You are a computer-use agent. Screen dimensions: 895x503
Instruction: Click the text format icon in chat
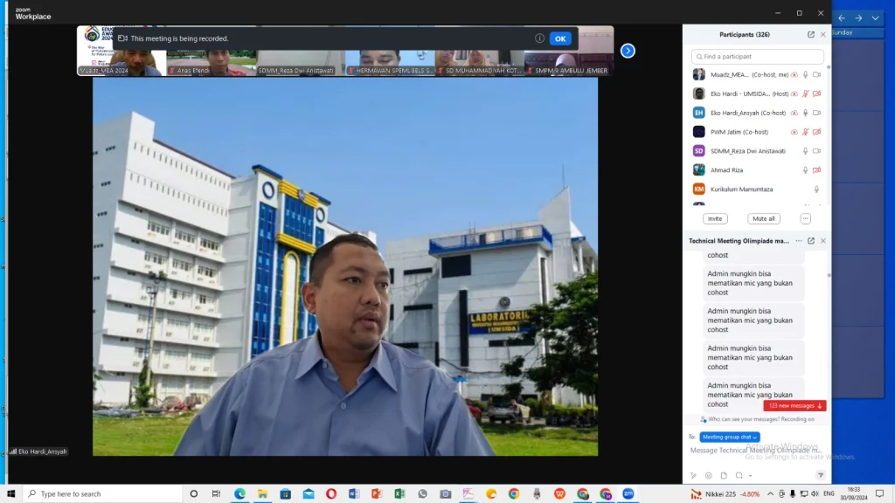(x=693, y=475)
